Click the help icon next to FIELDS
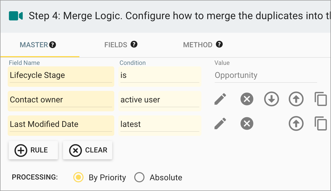This screenshot has height=191, width=331. (x=134, y=44)
